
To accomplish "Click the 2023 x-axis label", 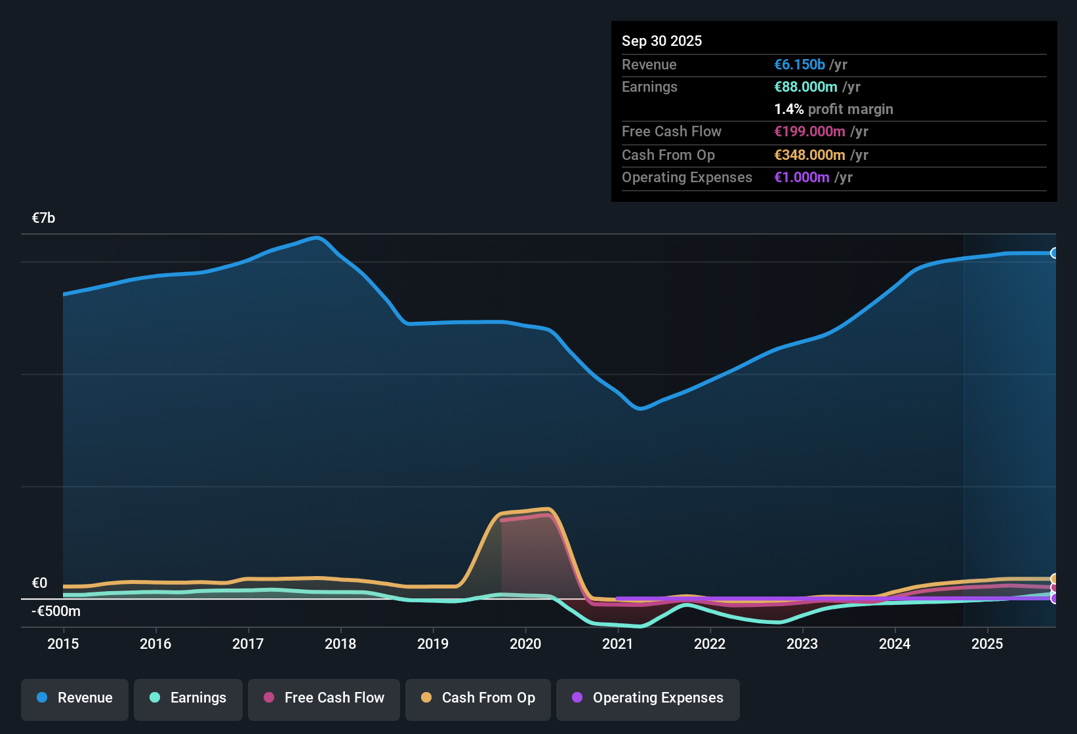I will coord(802,644).
